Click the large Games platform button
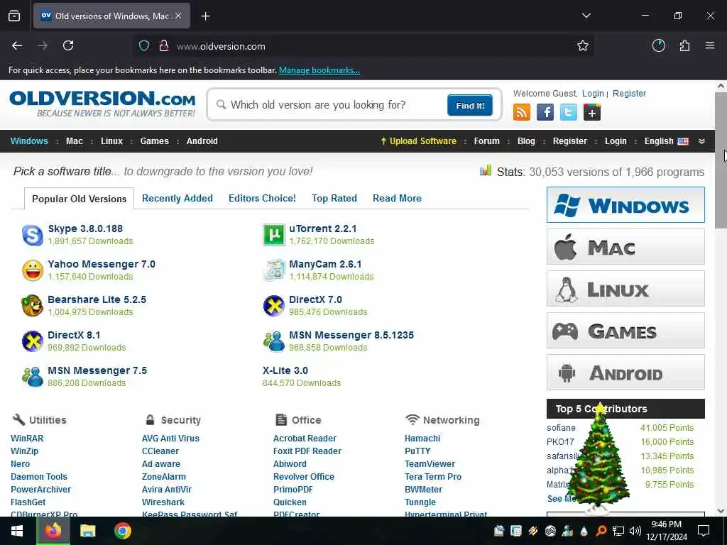The height and width of the screenshot is (545, 727). click(625, 331)
